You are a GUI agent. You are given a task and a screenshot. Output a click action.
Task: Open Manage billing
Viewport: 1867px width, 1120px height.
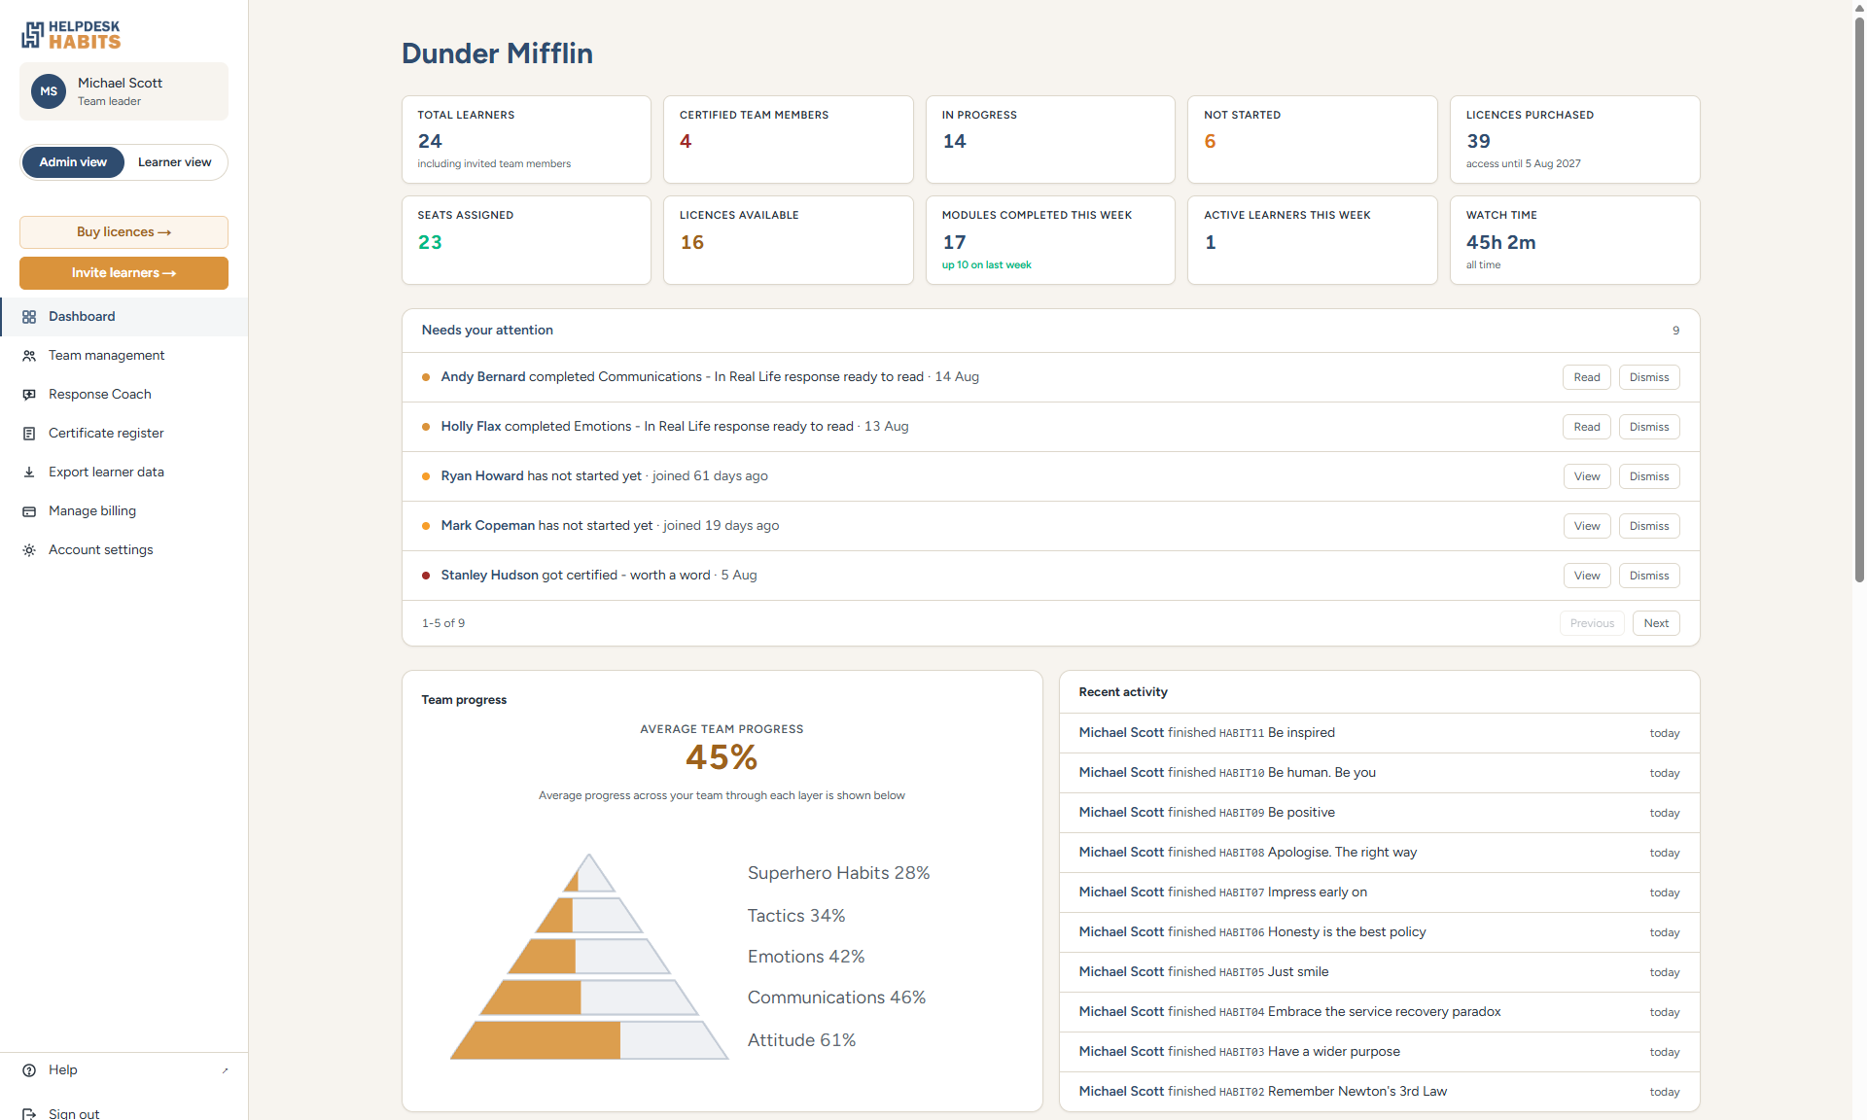click(x=123, y=511)
